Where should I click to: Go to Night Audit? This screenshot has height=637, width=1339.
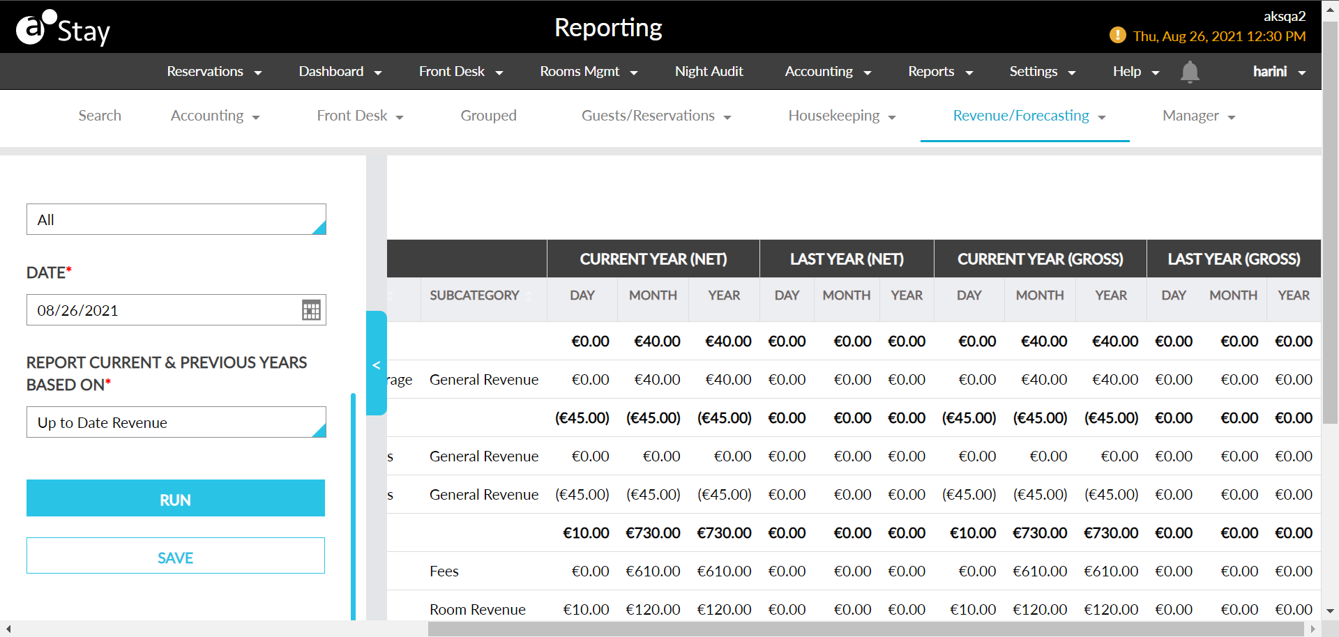tap(709, 72)
